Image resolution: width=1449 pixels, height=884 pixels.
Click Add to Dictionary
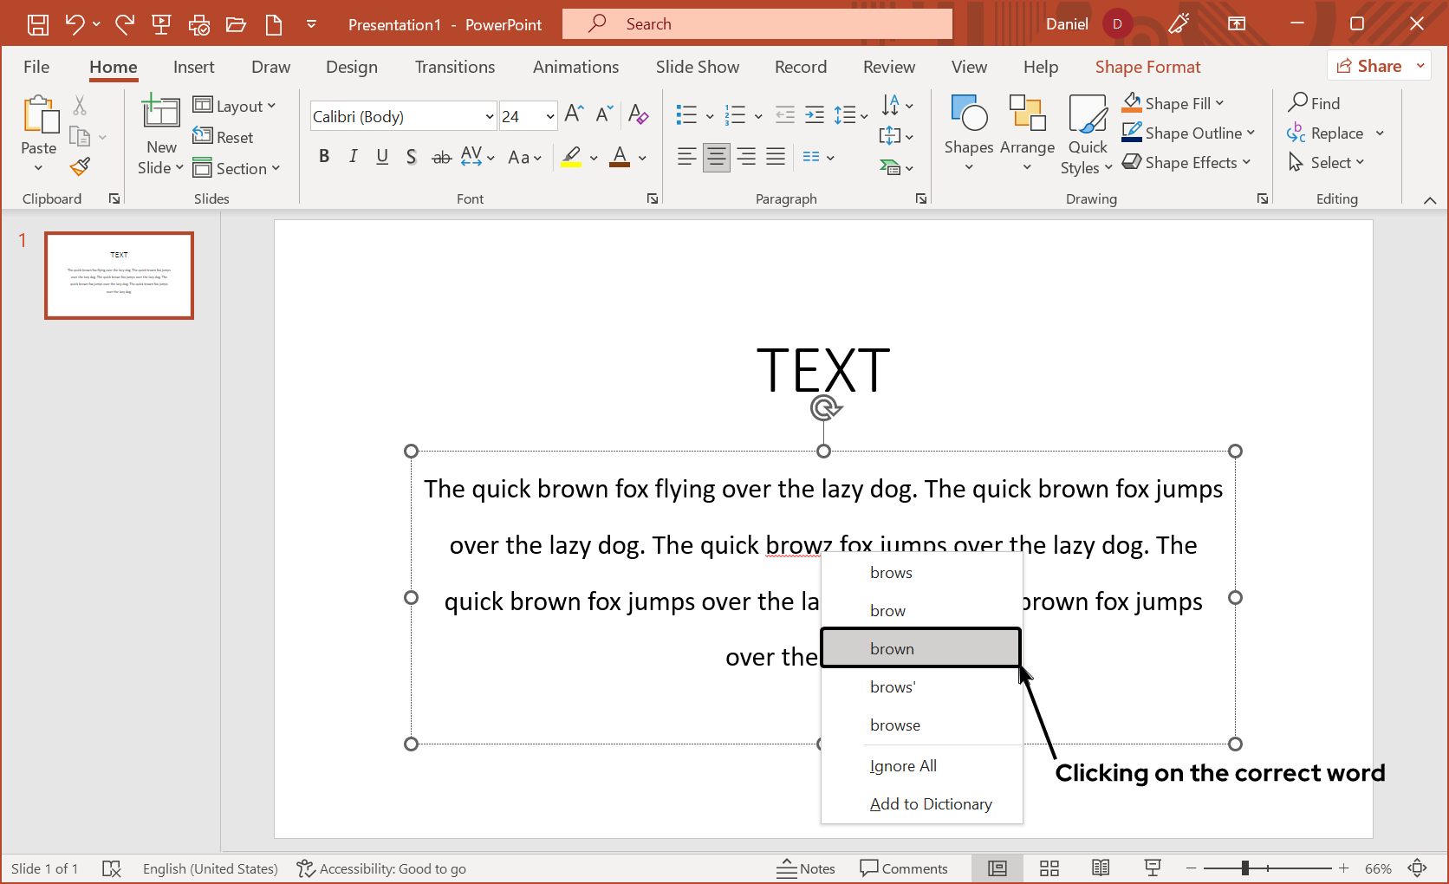pos(930,803)
